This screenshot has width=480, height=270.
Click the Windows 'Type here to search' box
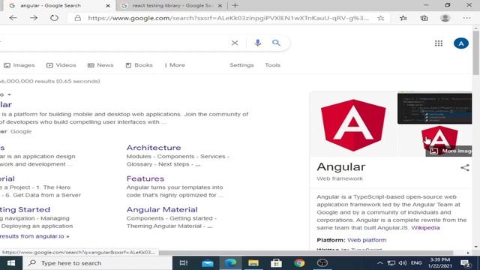(x=97, y=263)
